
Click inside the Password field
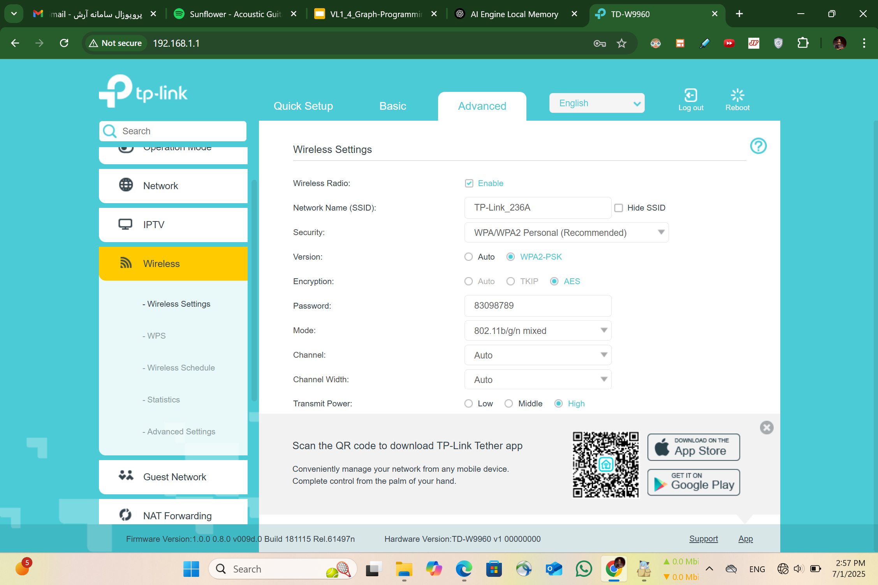537,306
